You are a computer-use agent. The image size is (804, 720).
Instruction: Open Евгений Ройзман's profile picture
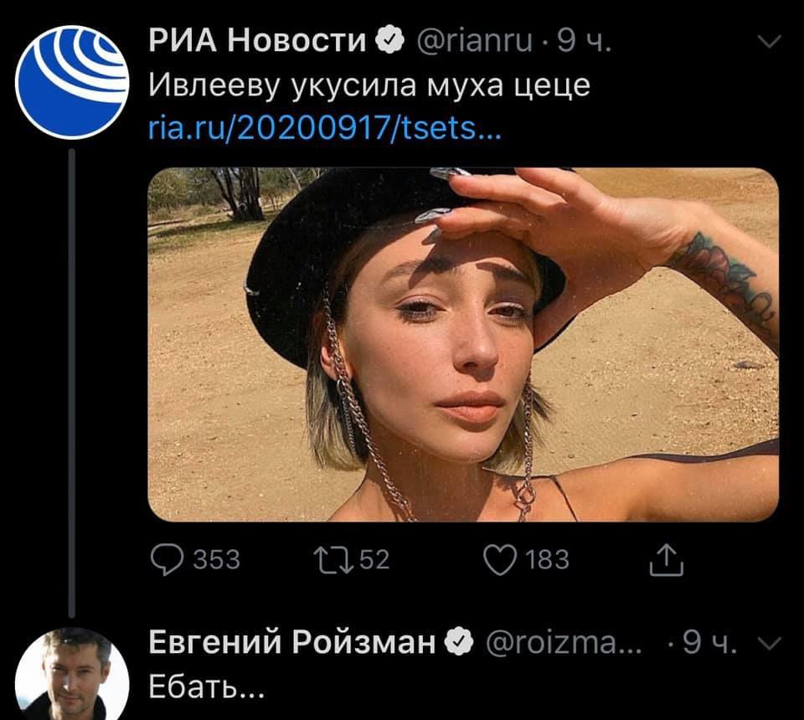(x=72, y=674)
